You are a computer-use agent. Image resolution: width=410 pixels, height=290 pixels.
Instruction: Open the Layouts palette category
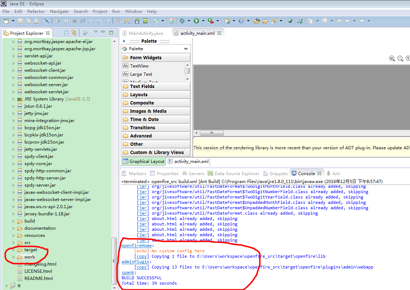tap(156, 94)
